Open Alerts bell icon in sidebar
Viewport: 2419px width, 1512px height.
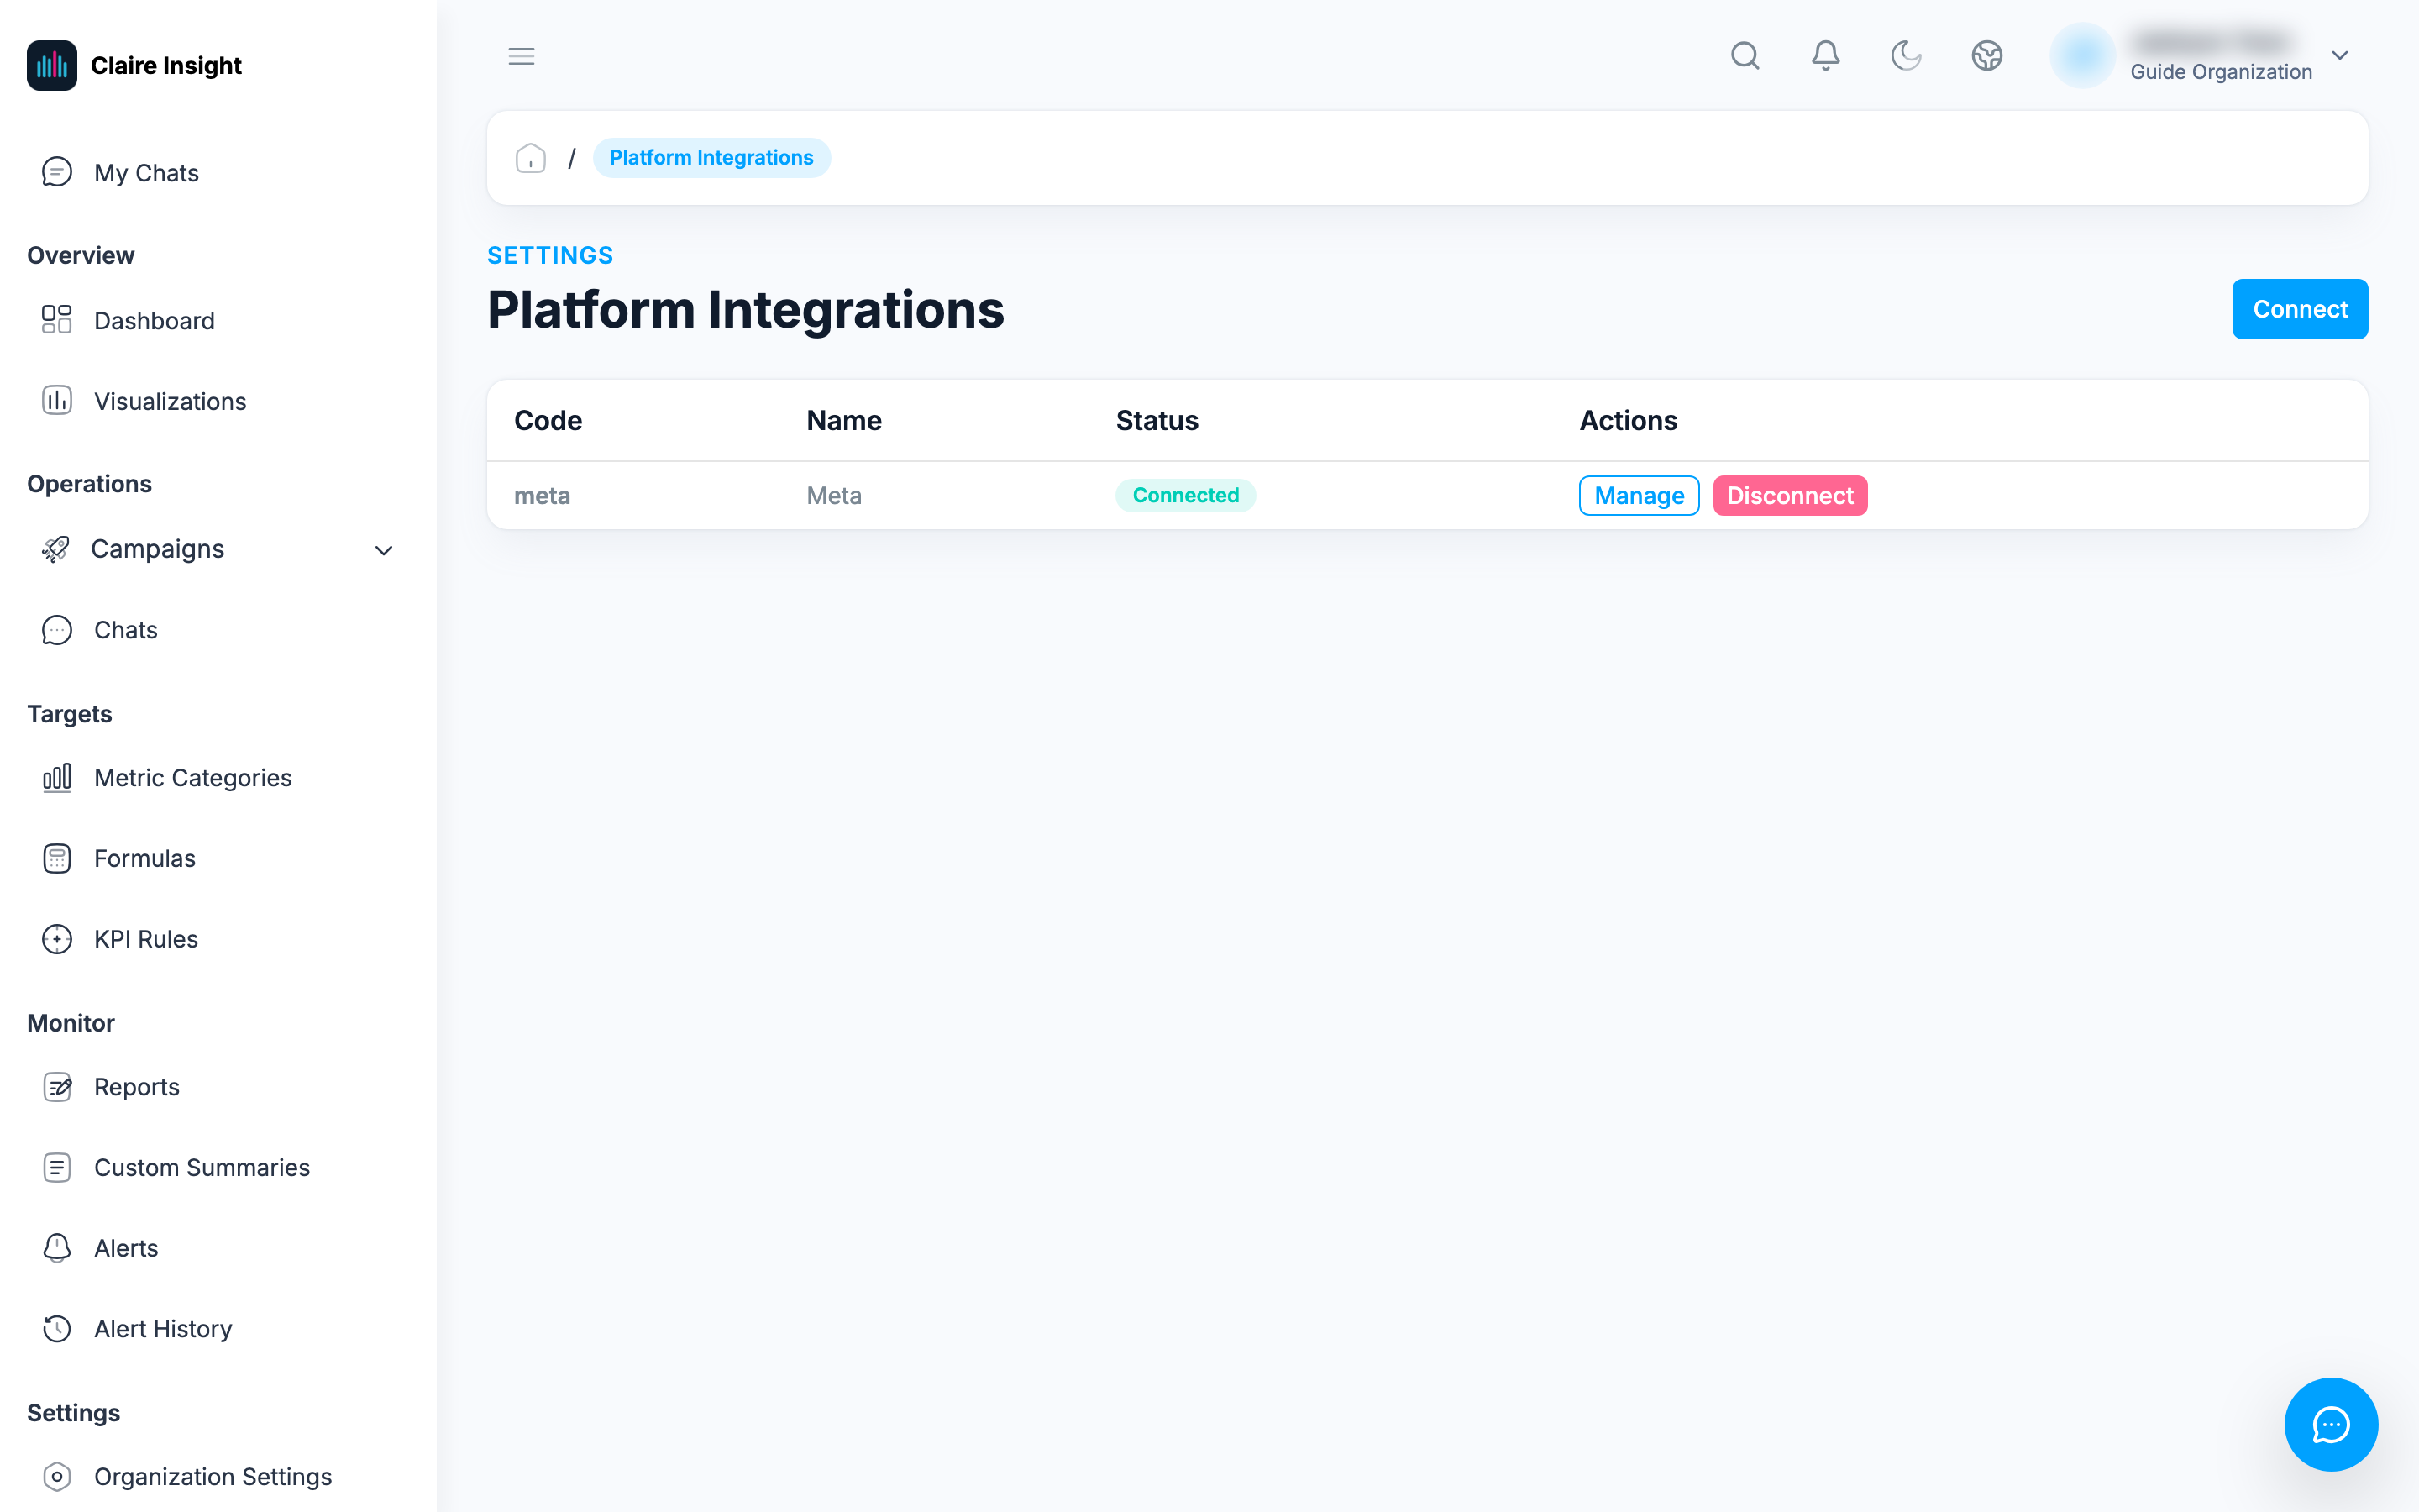(x=57, y=1248)
